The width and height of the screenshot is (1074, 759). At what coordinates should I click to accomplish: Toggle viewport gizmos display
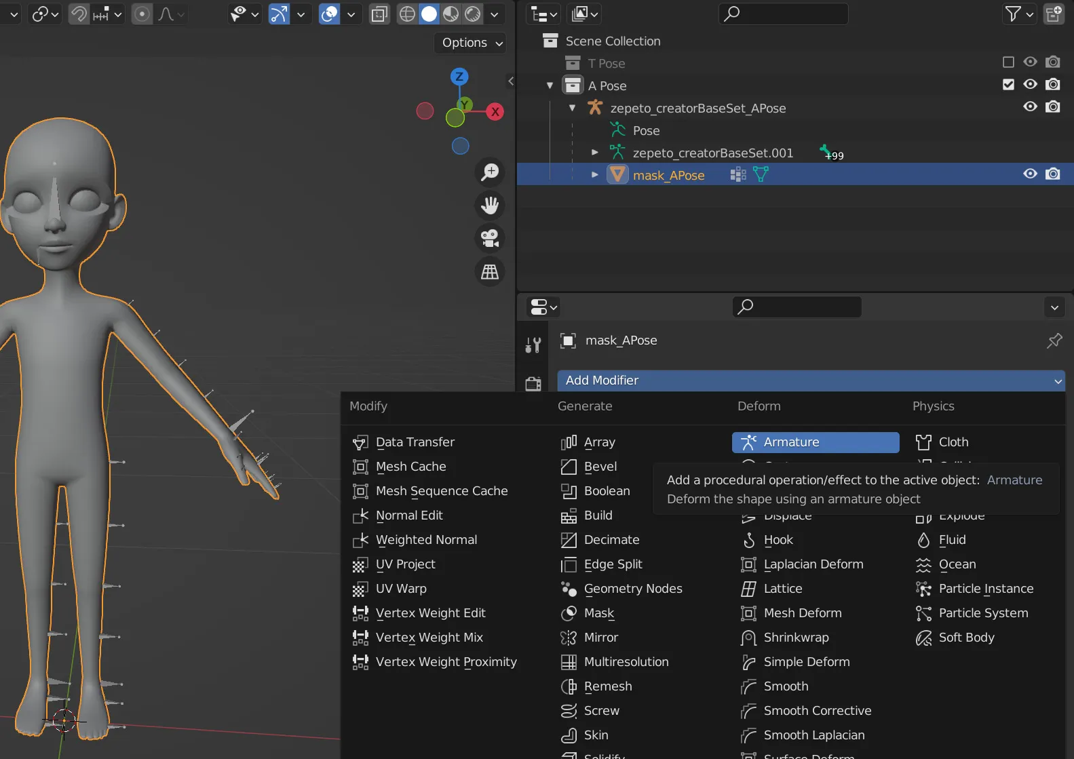279,14
